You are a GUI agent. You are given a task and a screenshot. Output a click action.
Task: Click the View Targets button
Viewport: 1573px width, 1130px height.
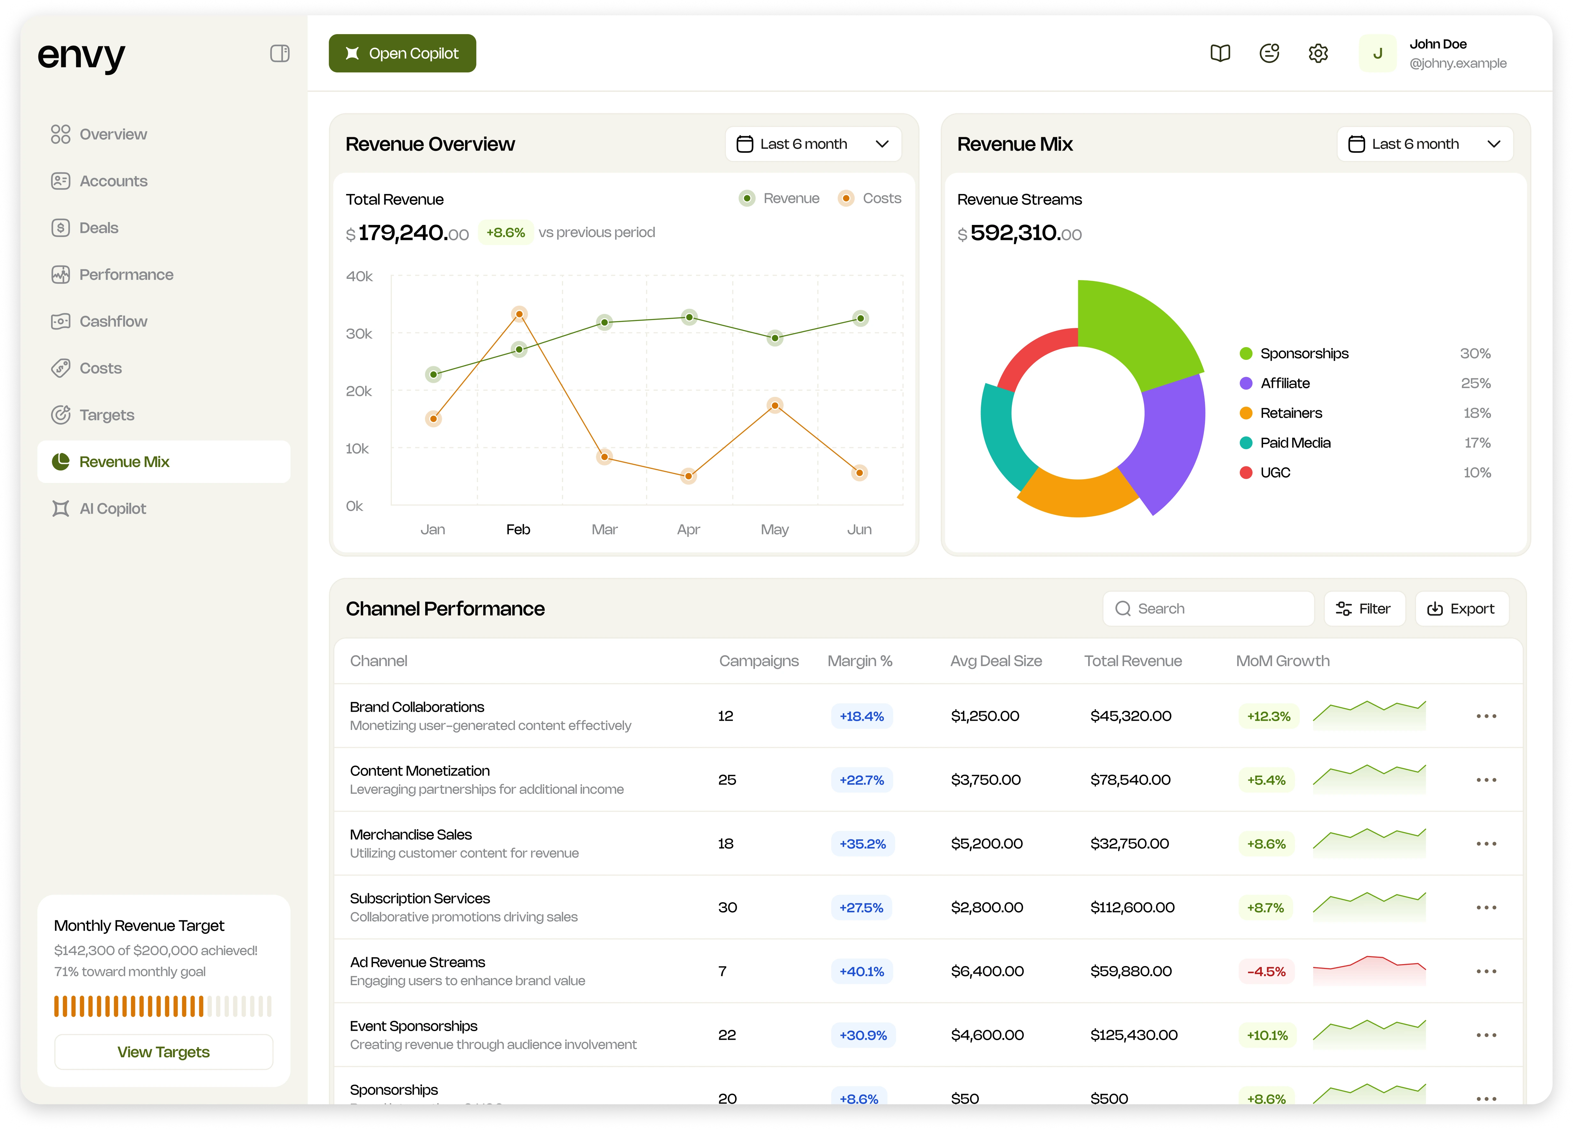164,1052
